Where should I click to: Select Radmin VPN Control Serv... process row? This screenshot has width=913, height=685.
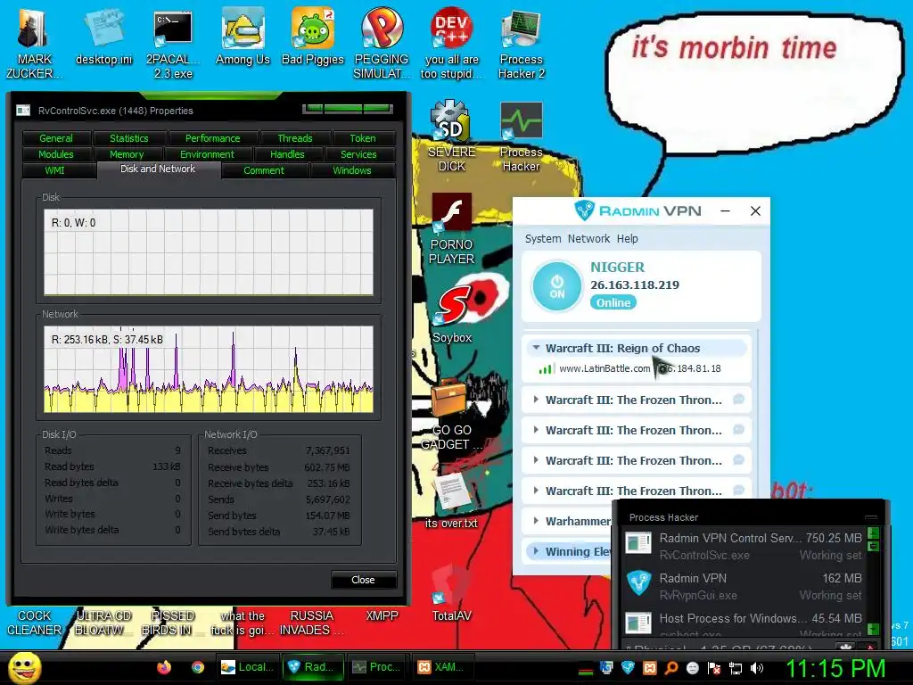tap(744, 546)
